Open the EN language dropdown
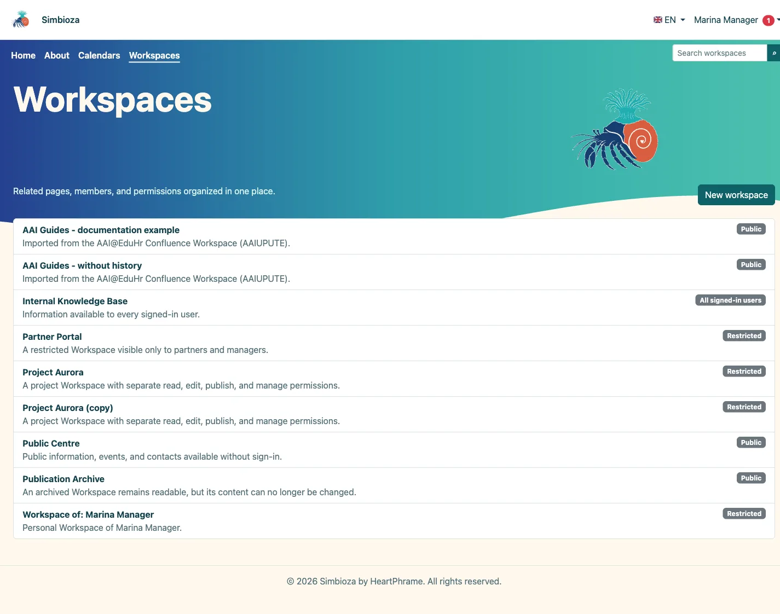 (x=669, y=20)
